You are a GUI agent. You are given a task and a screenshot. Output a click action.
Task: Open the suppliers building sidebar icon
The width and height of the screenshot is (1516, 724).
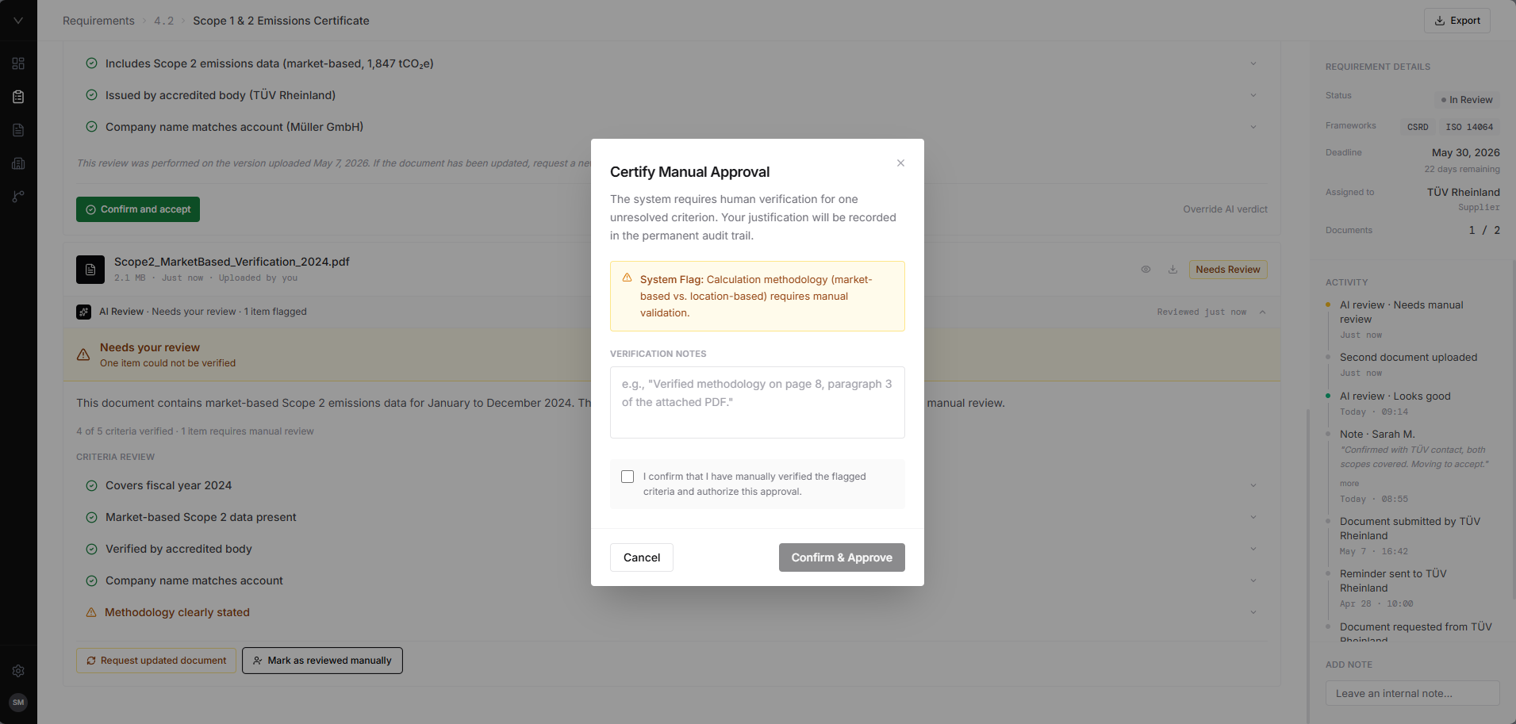coord(18,163)
